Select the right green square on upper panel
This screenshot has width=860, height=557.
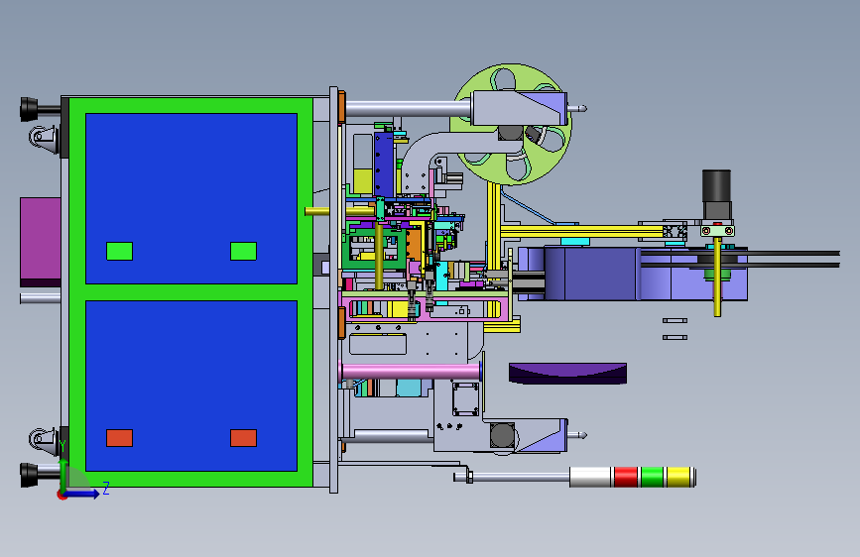coord(244,251)
